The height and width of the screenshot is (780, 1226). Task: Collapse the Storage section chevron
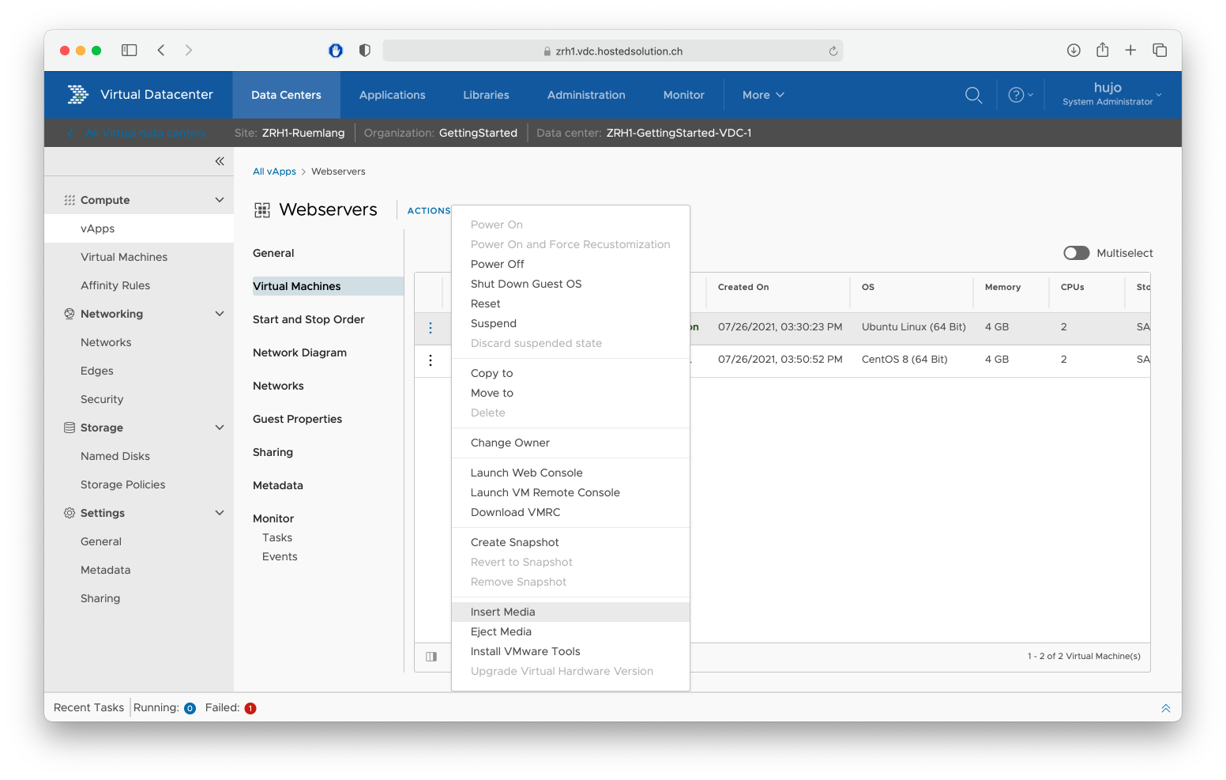[x=220, y=428]
